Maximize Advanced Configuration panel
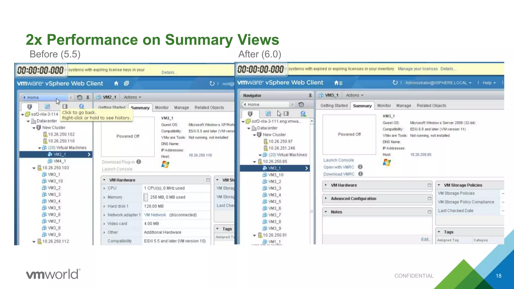514x289 pixels. (x=429, y=198)
